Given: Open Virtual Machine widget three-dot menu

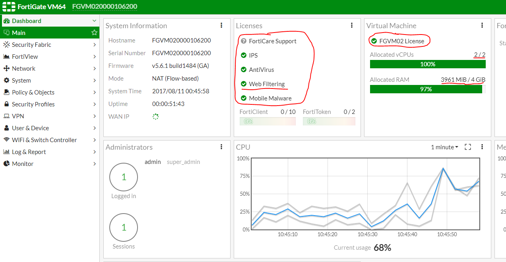Looking at the screenshot, I should pos(482,25).
